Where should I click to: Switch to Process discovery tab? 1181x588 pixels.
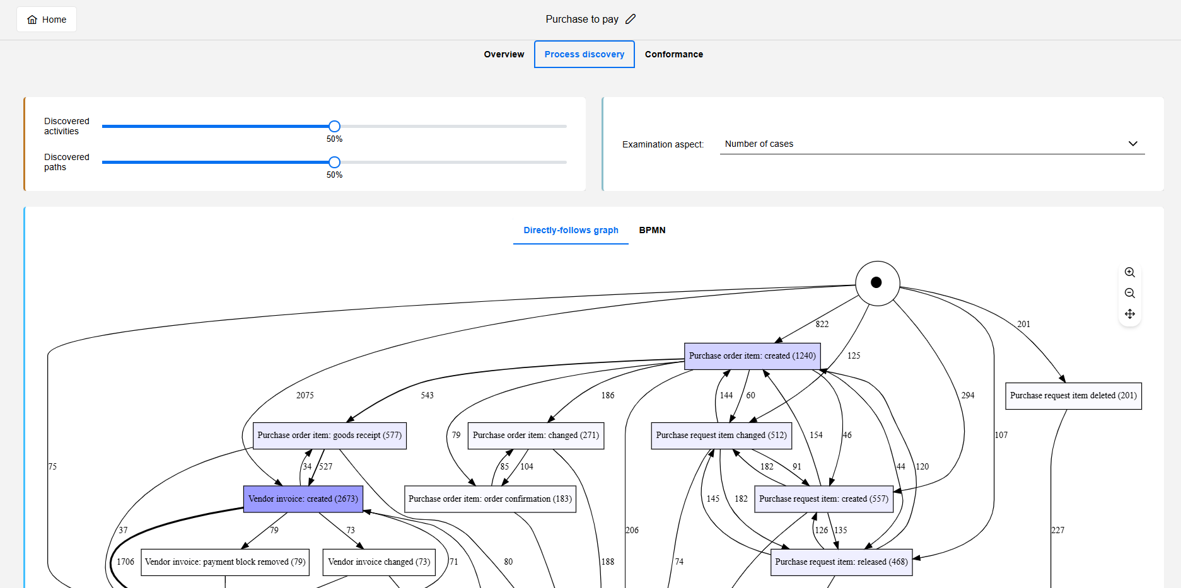[x=584, y=54]
